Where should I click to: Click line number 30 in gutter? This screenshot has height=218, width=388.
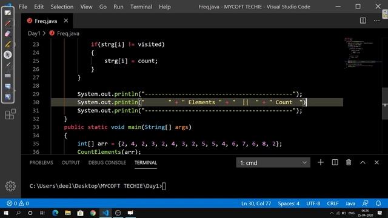click(36, 102)
